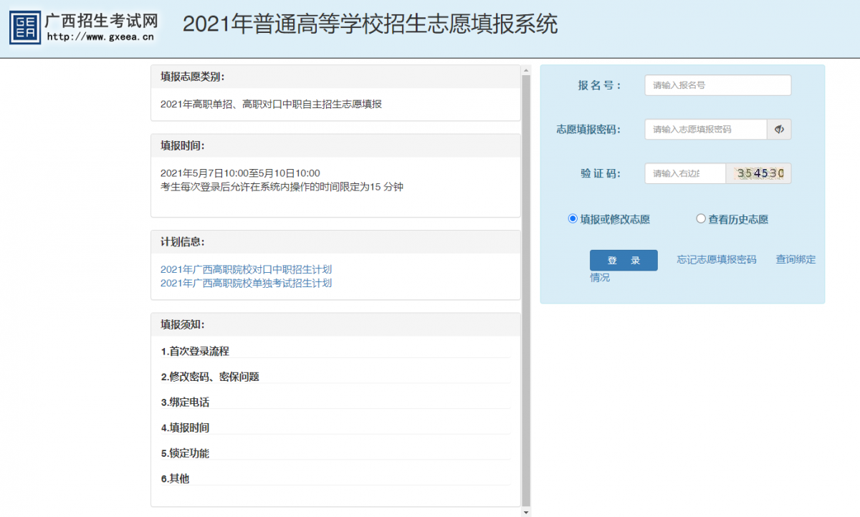
Task: Open the 查询绑定情况 link
Action: [x=795, y=259]
